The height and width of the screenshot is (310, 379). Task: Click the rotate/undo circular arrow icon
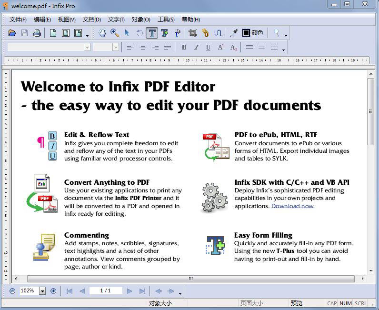[140, 33]
